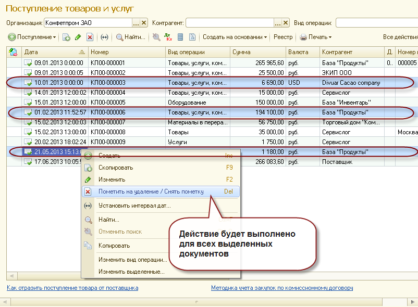The height and width of the screenshot is (307, 418).
Task: Click the Контрагент input field
Action: coord(229,23)
